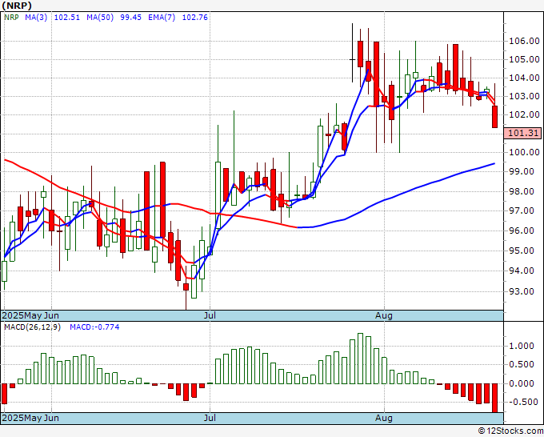
Task: Click the Jul label on MACD axis
Action: coord(210,418)
